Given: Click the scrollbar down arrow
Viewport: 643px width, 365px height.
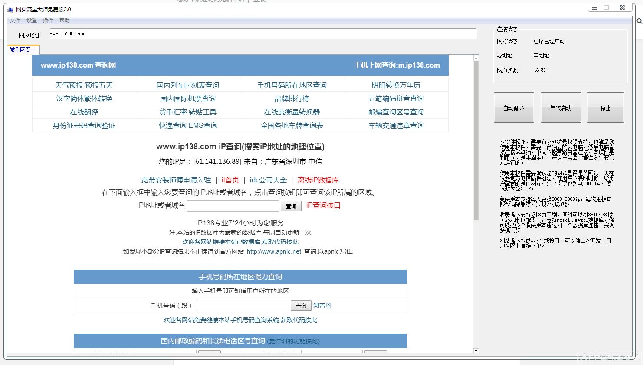Looking at the screenshot, I should [476, 350].
